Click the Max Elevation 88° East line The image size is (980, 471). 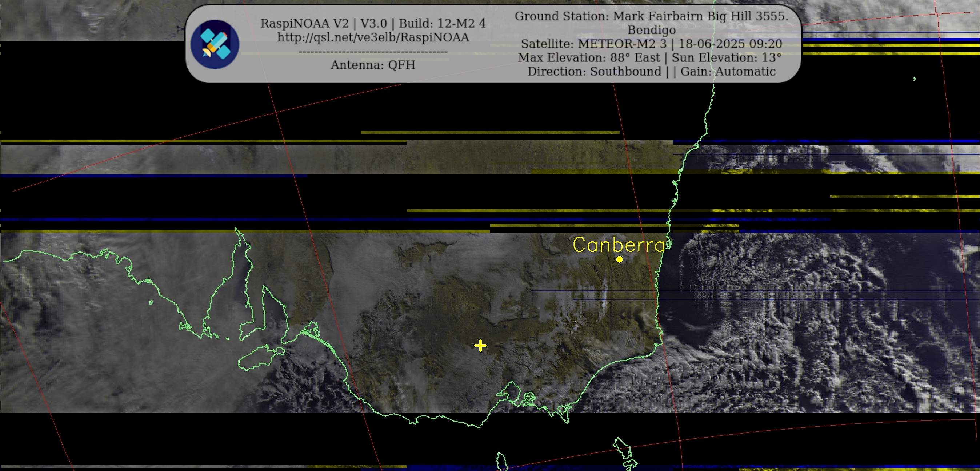[649, 57]
